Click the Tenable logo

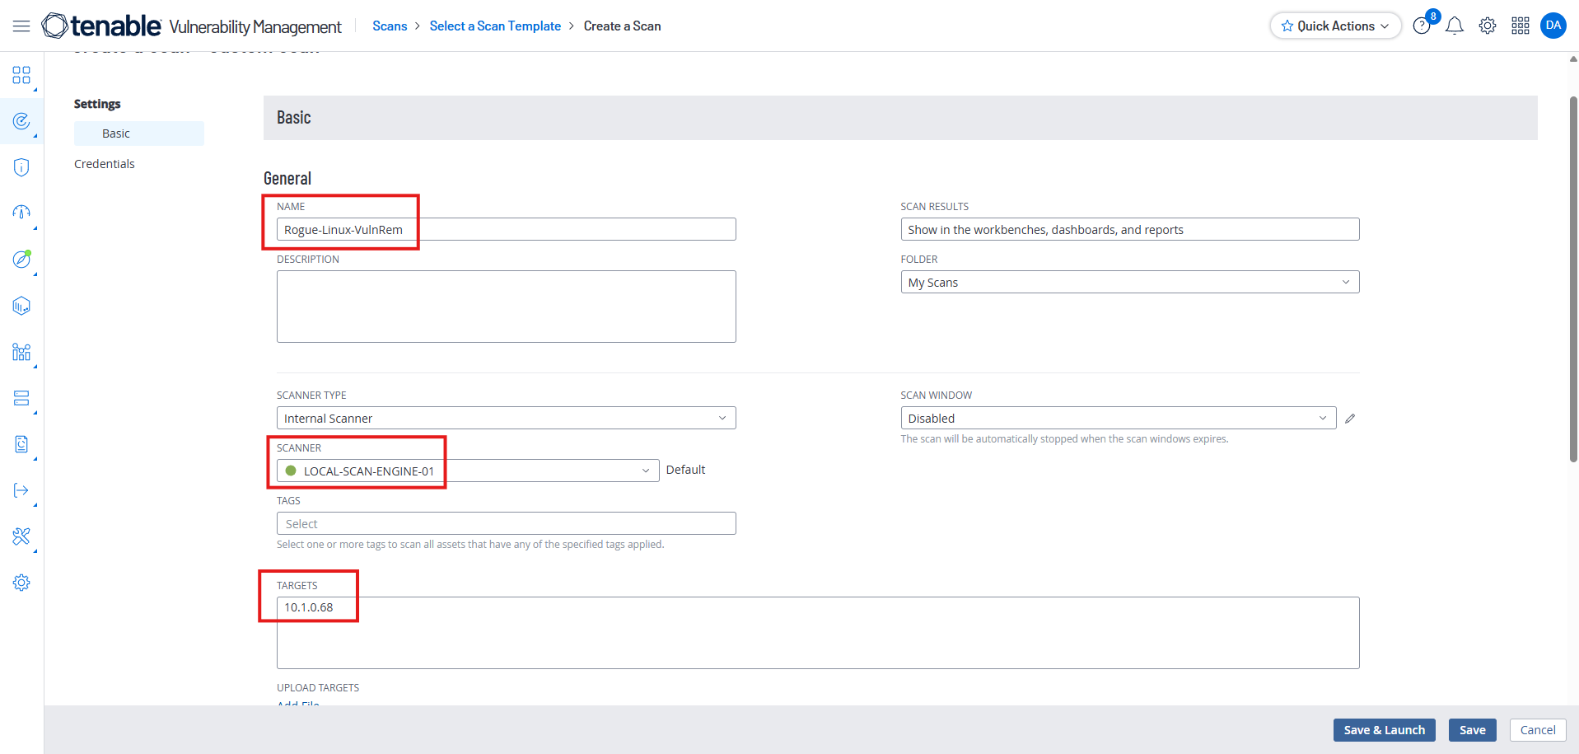[101, 26]
